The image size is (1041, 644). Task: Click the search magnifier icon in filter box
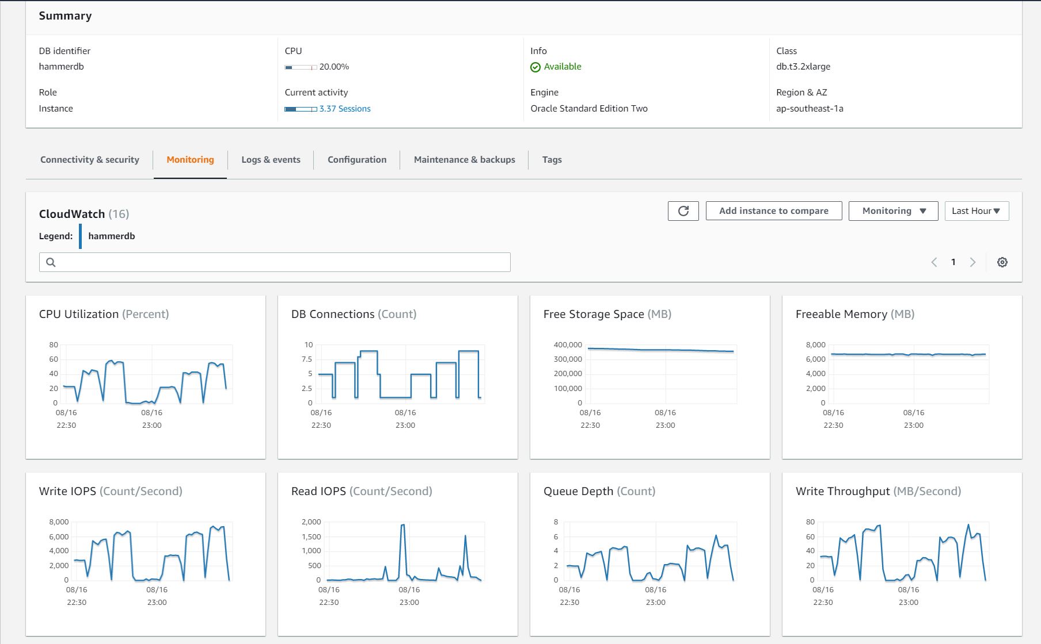[x=51, y=262]
